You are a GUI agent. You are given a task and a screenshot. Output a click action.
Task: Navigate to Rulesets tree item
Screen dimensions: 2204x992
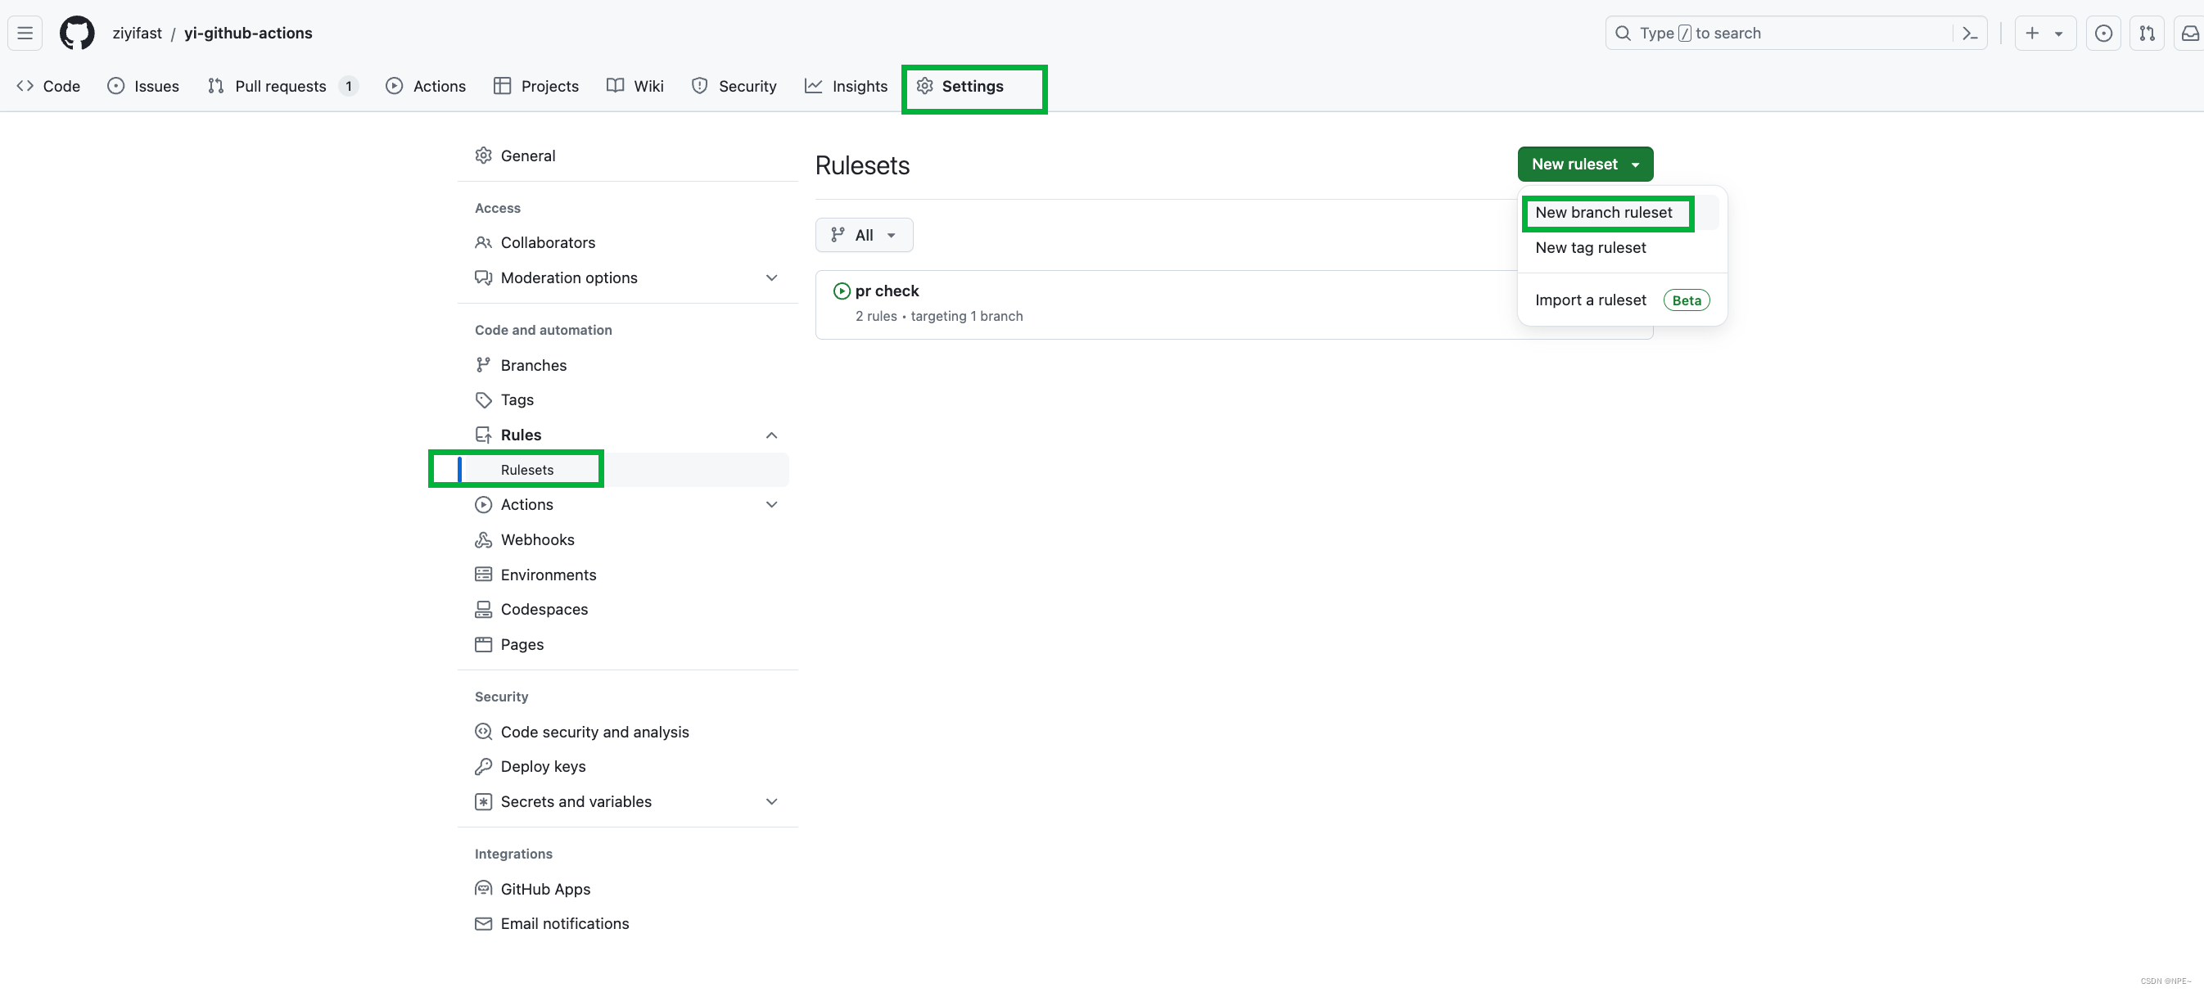pyautogui.click(x=527, y=469)
